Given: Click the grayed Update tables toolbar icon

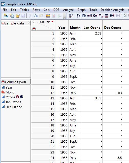Looking at the screenshot, I should [118, 16].
